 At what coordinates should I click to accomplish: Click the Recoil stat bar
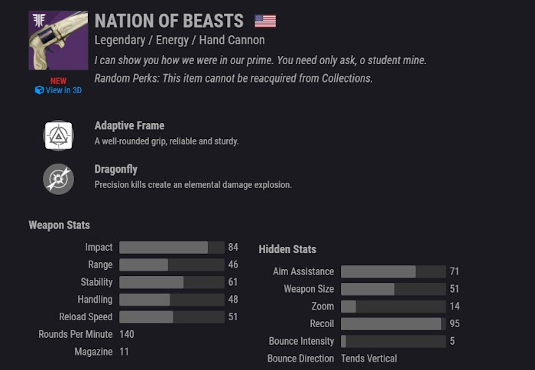pyautogui.click(x=393, y=324)
